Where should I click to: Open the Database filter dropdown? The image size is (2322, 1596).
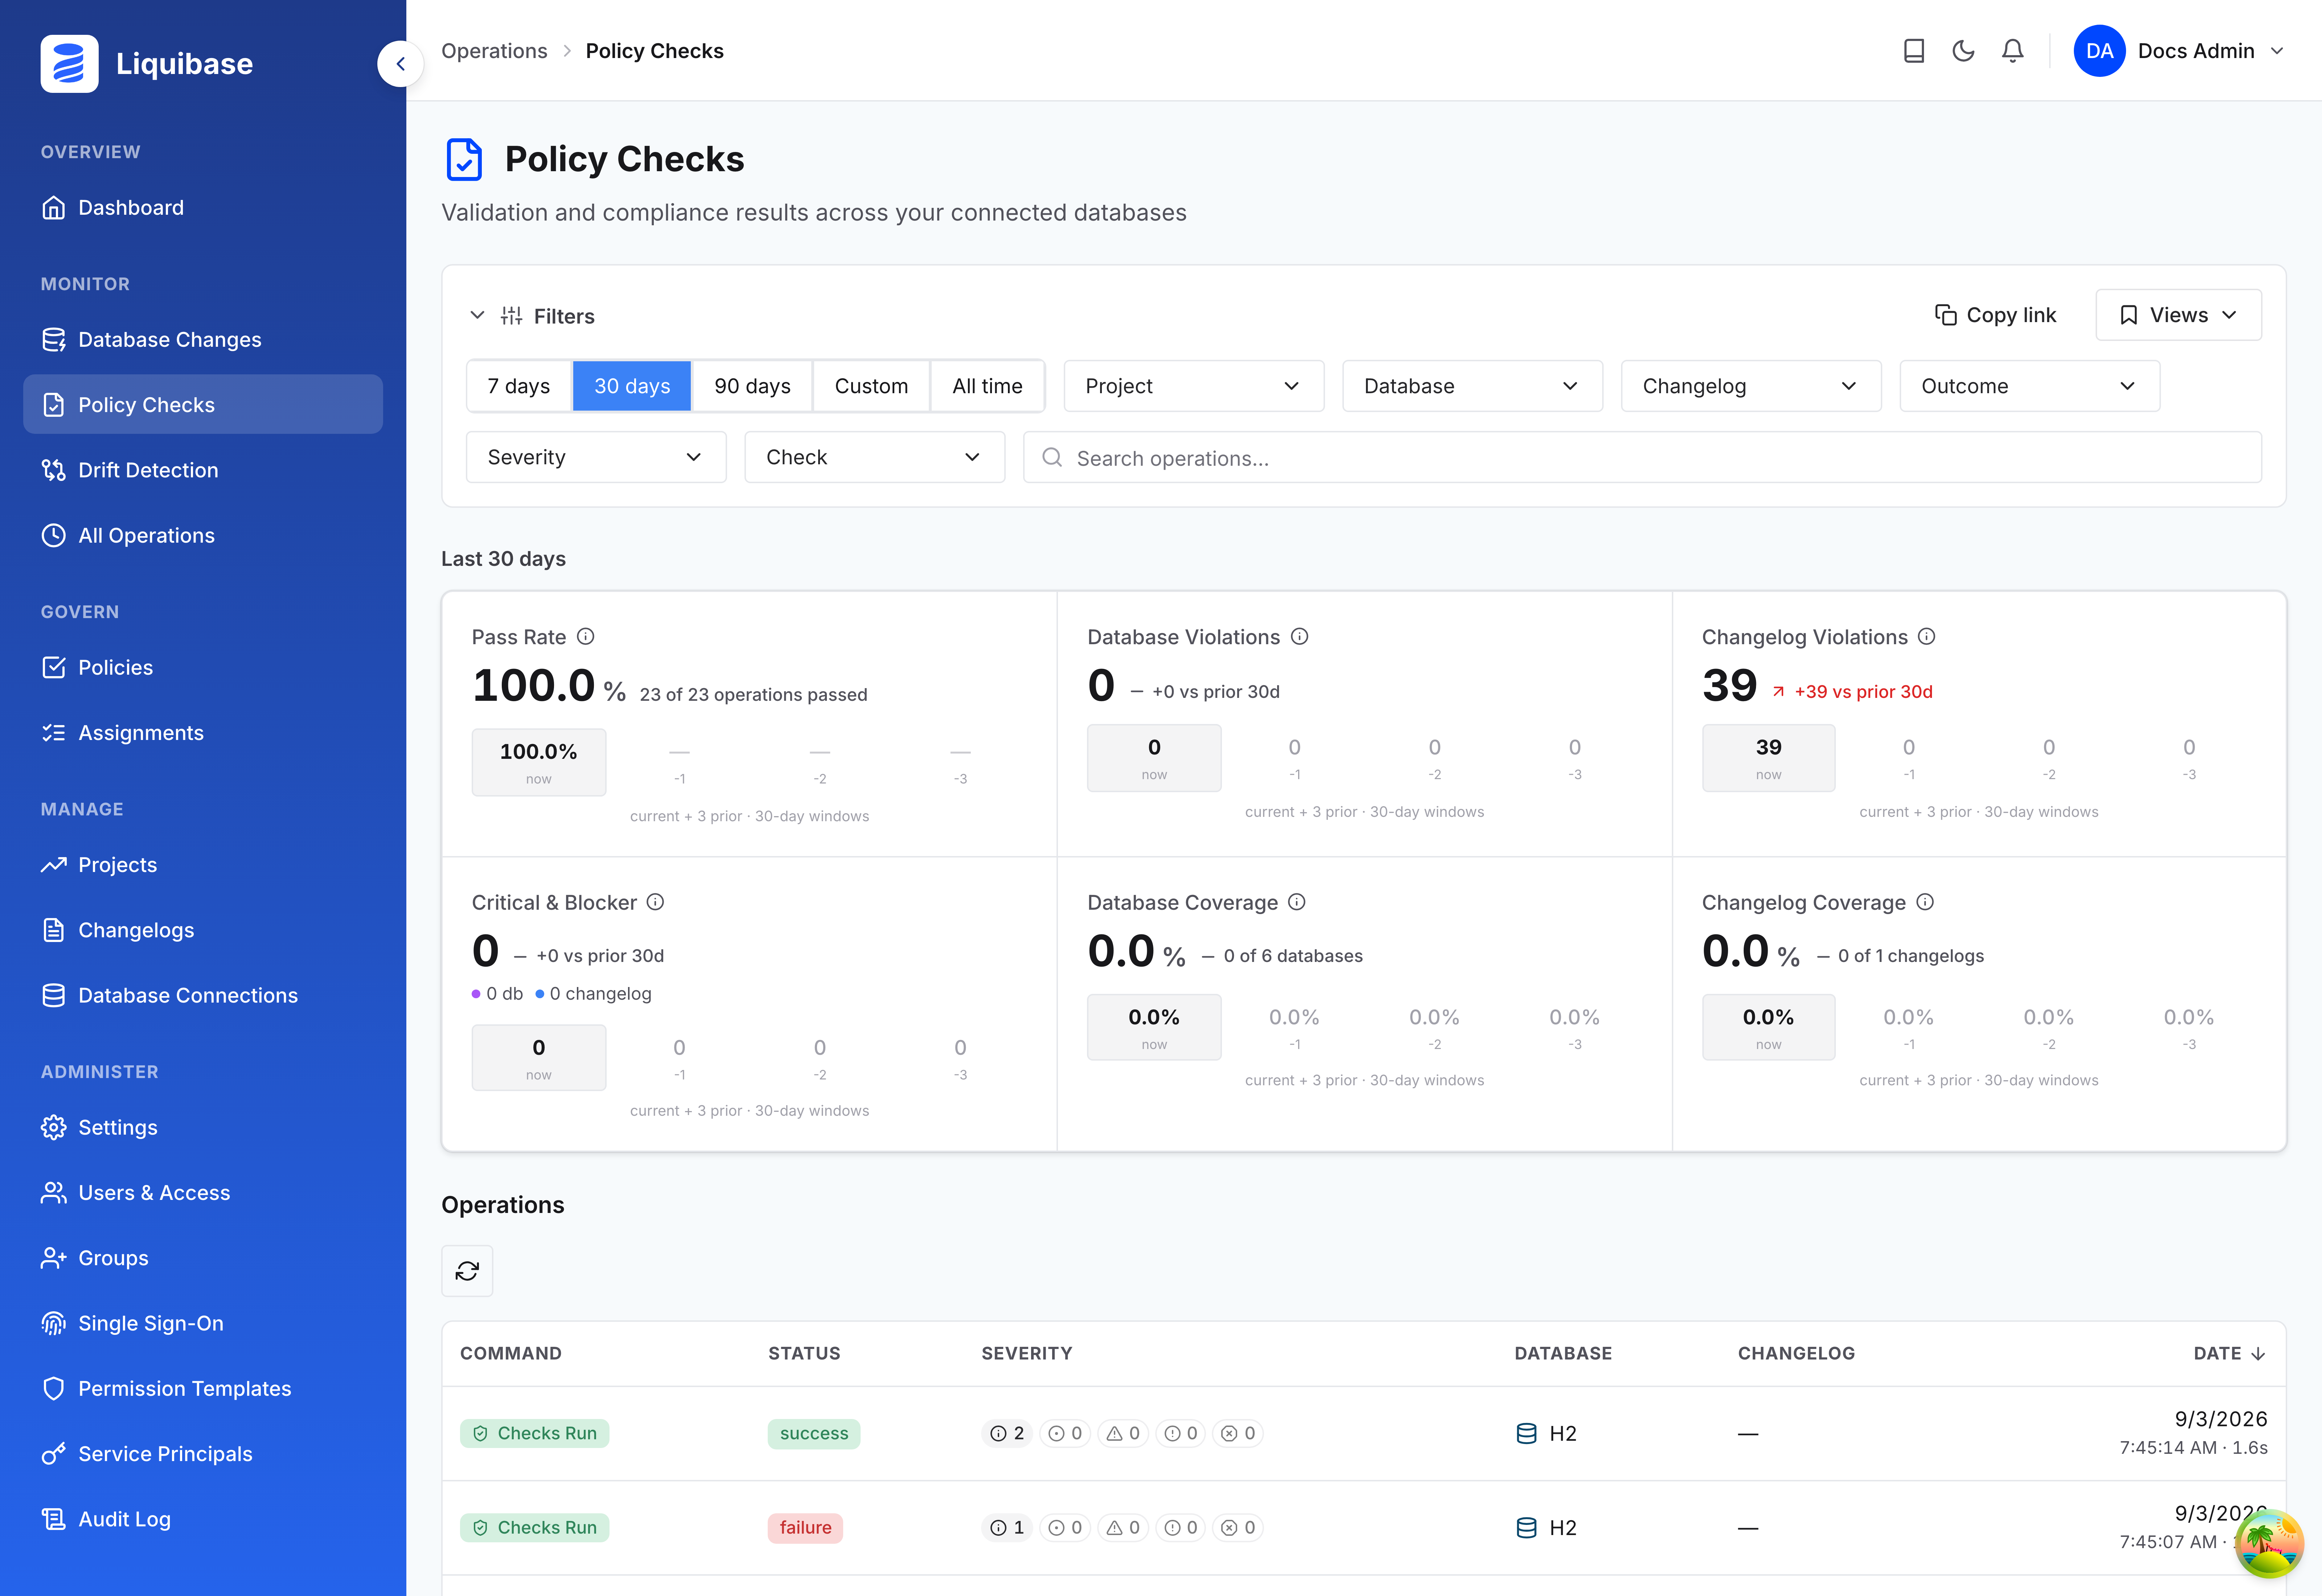pyautogui.click(x=1472, y=386)
